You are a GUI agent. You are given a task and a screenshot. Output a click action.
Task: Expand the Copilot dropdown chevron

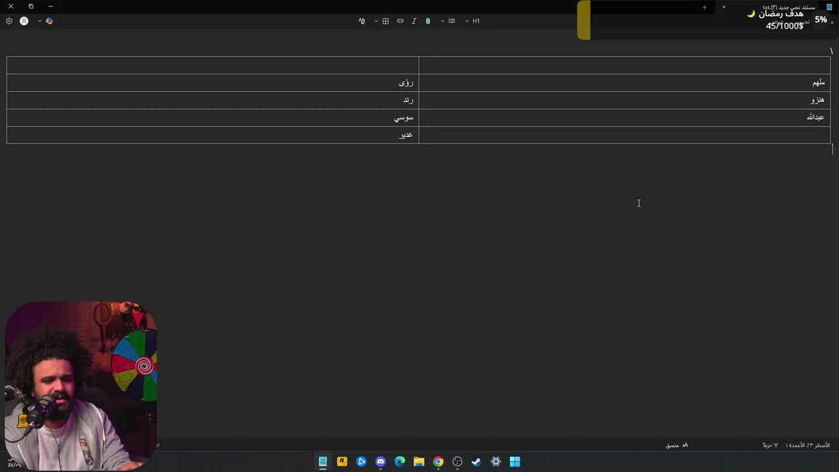pos(39,21)
